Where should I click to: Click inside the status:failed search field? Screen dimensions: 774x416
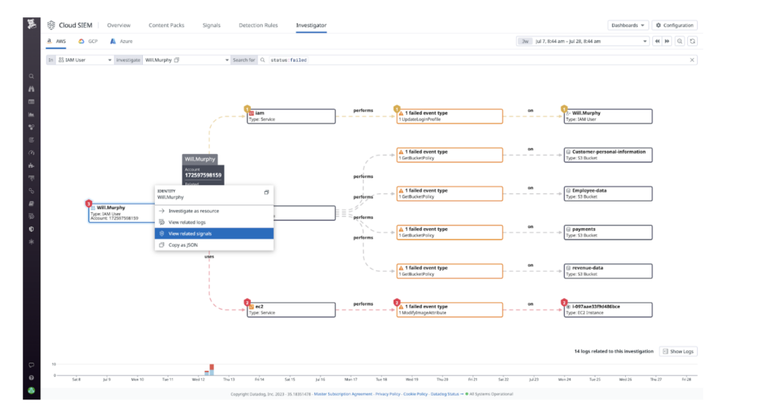(478, 60)
